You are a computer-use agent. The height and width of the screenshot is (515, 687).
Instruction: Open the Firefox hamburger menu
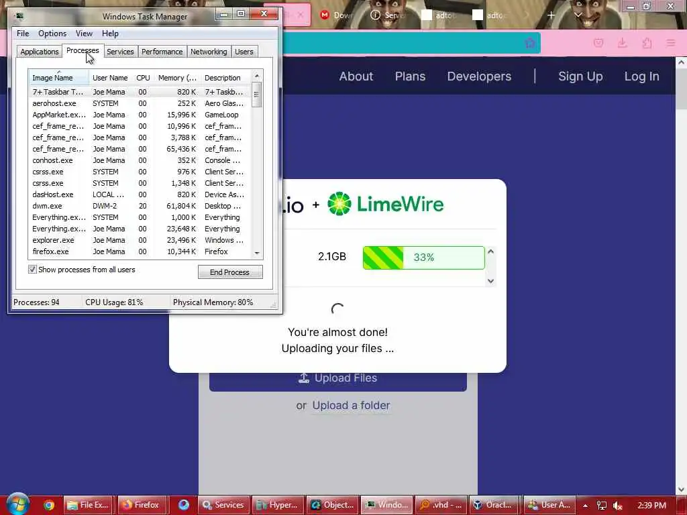click(671, 43)
